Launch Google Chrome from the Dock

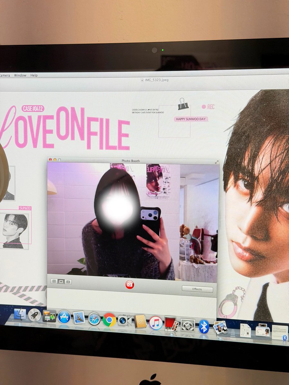[x=109, y=320]
